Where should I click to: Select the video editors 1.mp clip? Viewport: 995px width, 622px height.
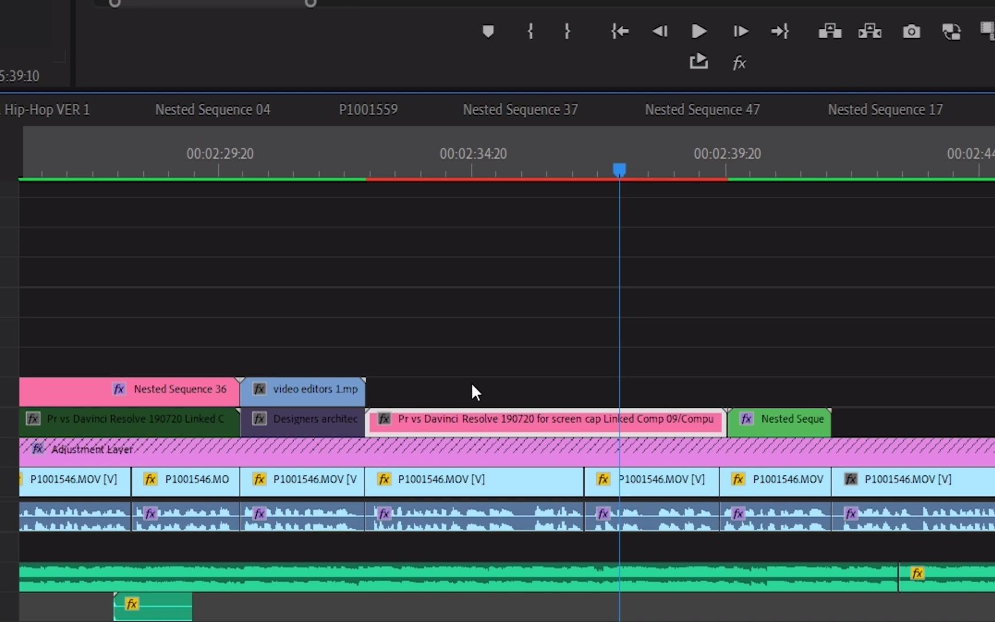[303, 389]
